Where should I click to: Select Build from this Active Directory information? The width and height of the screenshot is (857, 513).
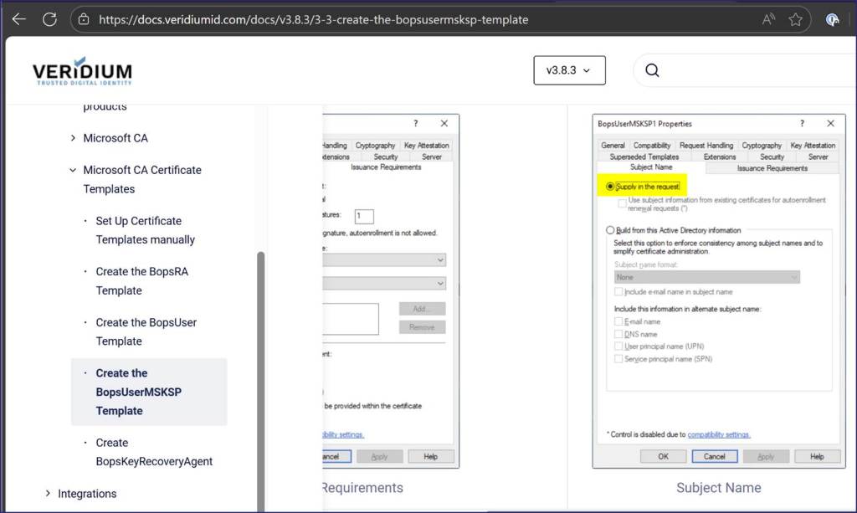click(610, 230)
